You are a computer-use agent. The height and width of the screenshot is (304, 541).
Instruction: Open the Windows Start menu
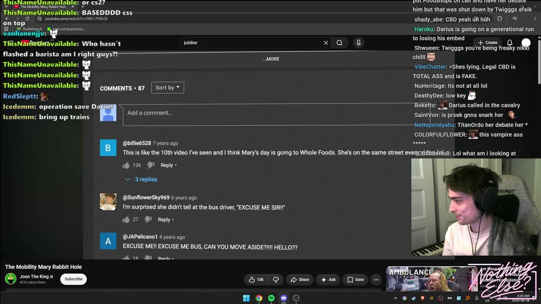click(x=246, y=298)
